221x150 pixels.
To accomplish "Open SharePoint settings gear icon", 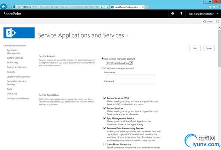I will pos(172,14).
